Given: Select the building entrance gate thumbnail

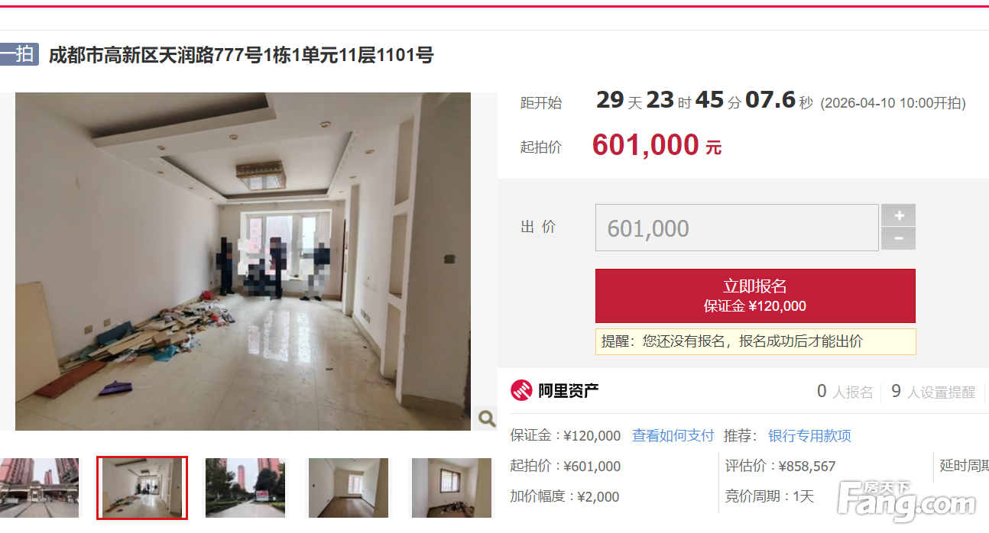Looking at the screenshot, I should (x=39, y=488).
